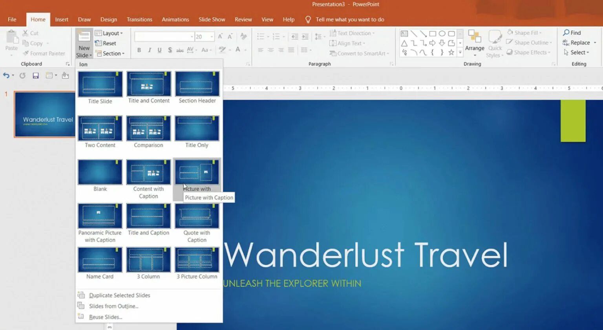
Task: Click the Decrease List Level indent icon
Action: click(x=295, y=37)
